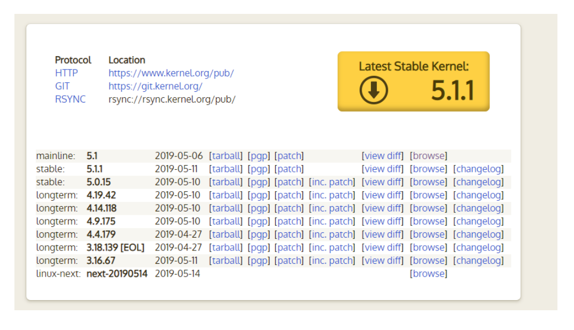
Task: Browse longterm 4.14.118 source tree
Action: (x=428, y=208)
